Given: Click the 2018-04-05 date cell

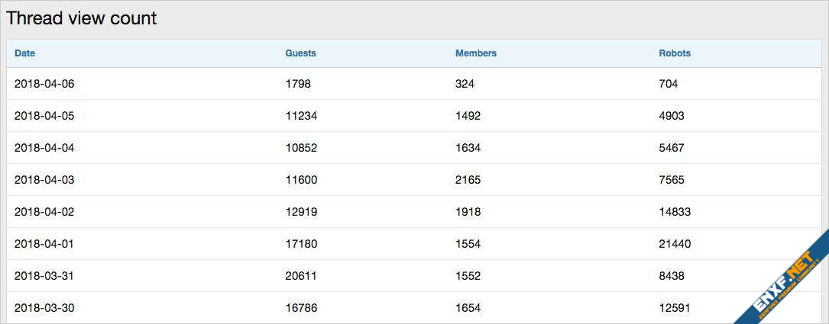Looking at the screenshot, I should 44,116.
